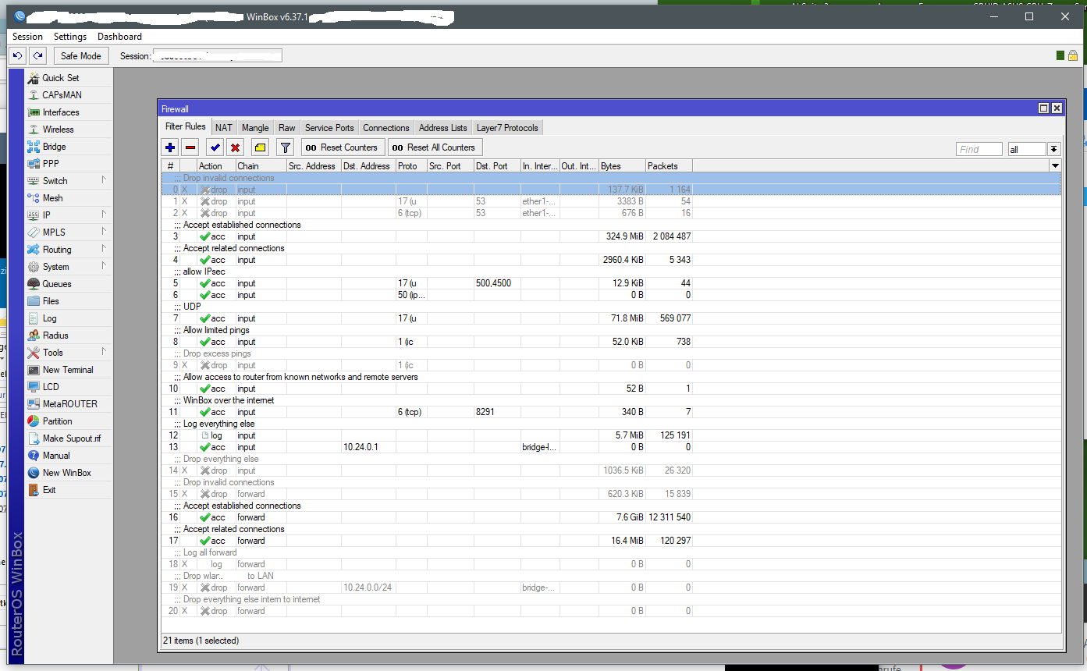The width and height of the screenshot is (1087, 671).
Task: Add a new firewall rule with plus icon
Action: 170,147
